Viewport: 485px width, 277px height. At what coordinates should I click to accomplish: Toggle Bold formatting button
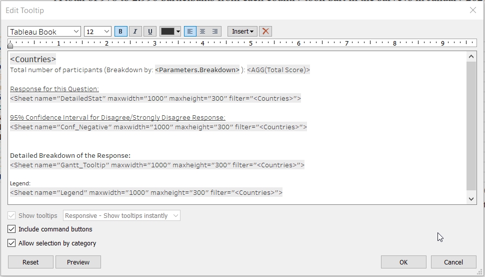click(120, 32)
